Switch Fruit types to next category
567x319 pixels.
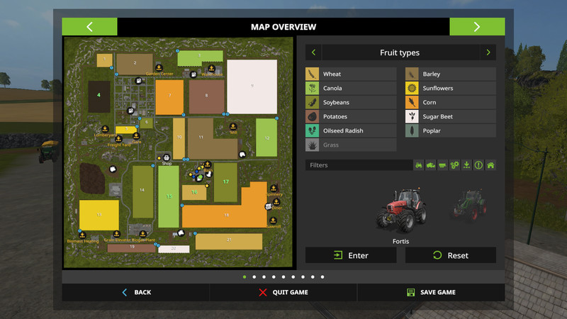488,52
